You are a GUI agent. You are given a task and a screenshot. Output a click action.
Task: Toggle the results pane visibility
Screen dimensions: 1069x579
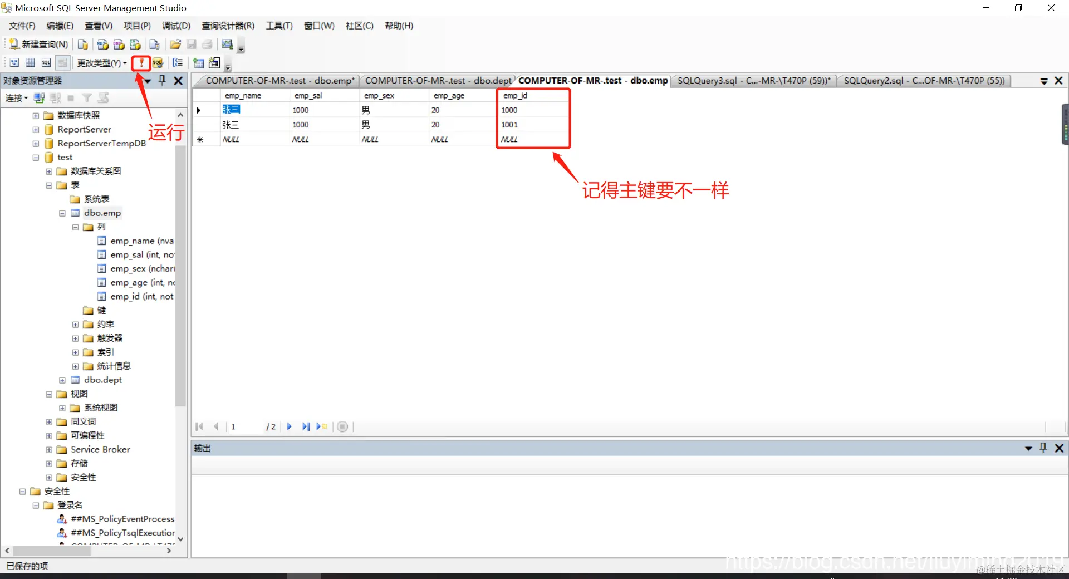pyautogui.click(x=62, y=63)
